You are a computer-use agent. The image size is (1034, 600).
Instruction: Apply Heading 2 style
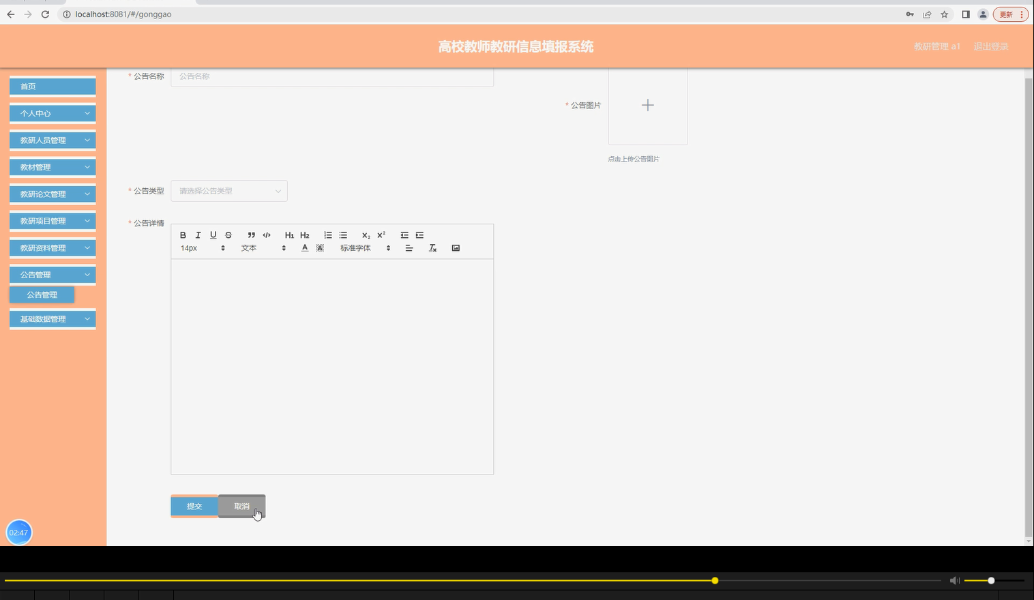[x=305, y=235]
